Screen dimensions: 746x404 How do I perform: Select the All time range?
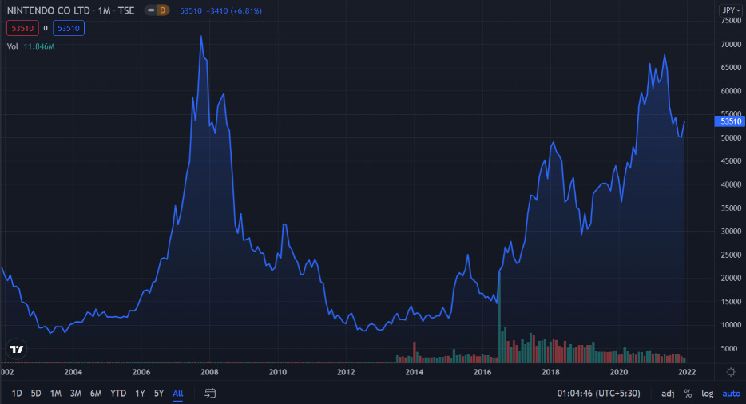(x=178, y=393)
